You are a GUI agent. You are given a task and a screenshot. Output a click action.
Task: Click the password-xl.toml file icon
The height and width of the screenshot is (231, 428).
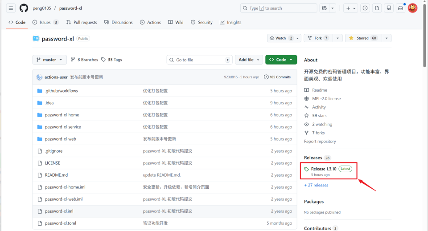pyautogui.click(x=40, y=223)
